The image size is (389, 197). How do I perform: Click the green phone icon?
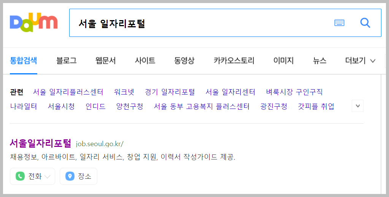tap(20, 176)
